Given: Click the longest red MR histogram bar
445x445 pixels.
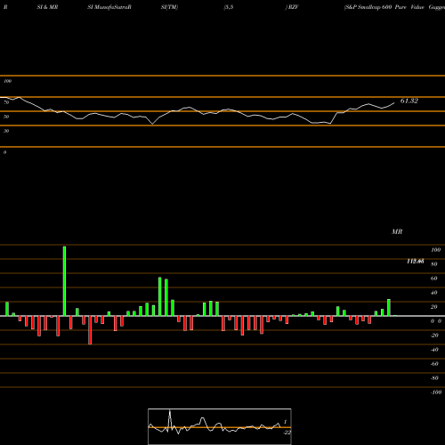Looking at the screenshot, I should click(x=90, y=330).
